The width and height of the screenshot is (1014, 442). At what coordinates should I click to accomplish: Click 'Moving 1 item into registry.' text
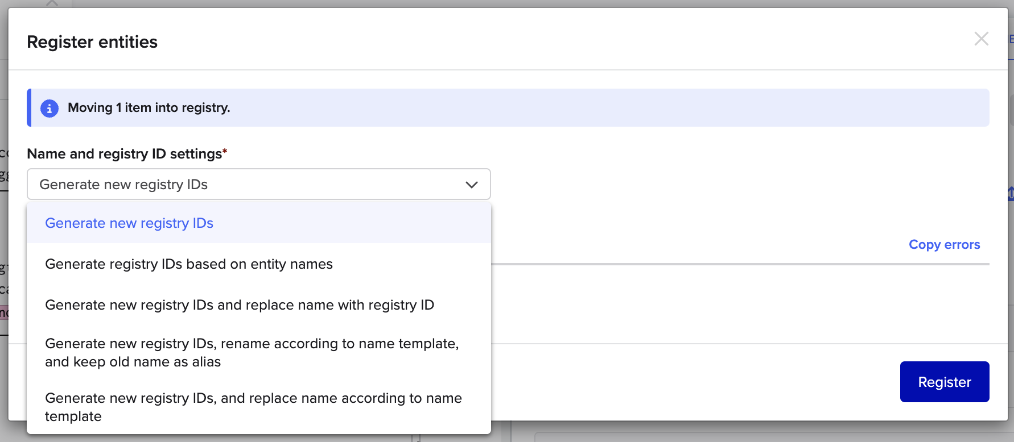(x=149, y=108)
